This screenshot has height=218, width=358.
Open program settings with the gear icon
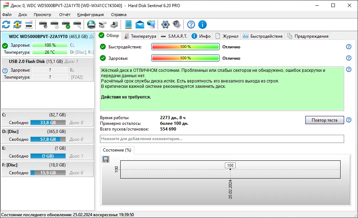click(164, 25)
